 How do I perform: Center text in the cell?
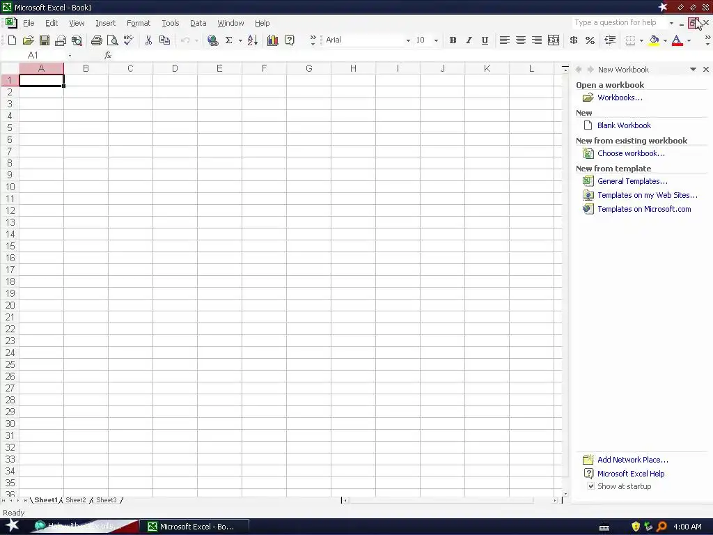521,40
